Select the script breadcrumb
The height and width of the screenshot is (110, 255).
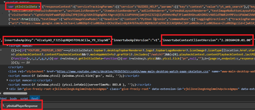pyautogui.click(x=24, y=98)
